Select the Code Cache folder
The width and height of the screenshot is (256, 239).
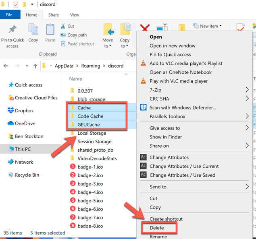[90, 116]
